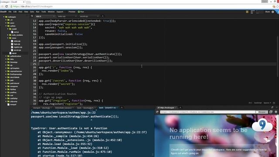This screenshot has height=157, width=279.
Task: Open the Edit menu
Action: pos(15,12)
